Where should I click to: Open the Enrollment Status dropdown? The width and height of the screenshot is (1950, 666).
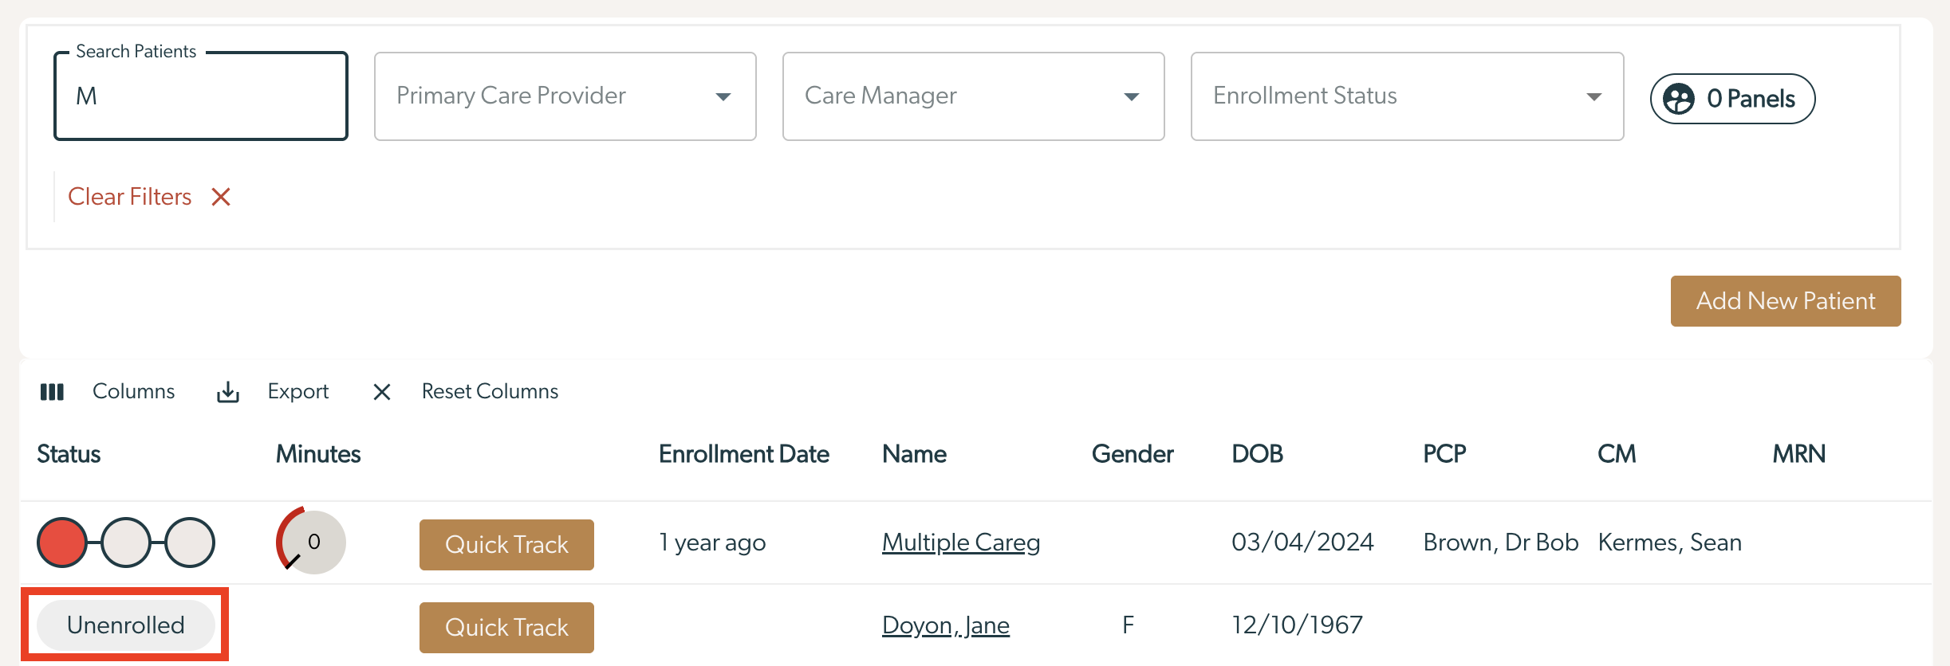pos(1408,96)
